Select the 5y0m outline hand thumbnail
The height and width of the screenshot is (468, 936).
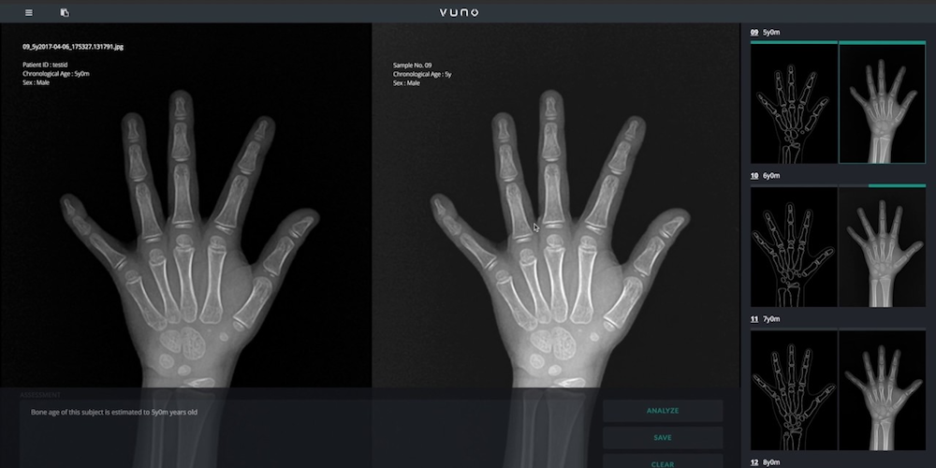click(794, 103)
